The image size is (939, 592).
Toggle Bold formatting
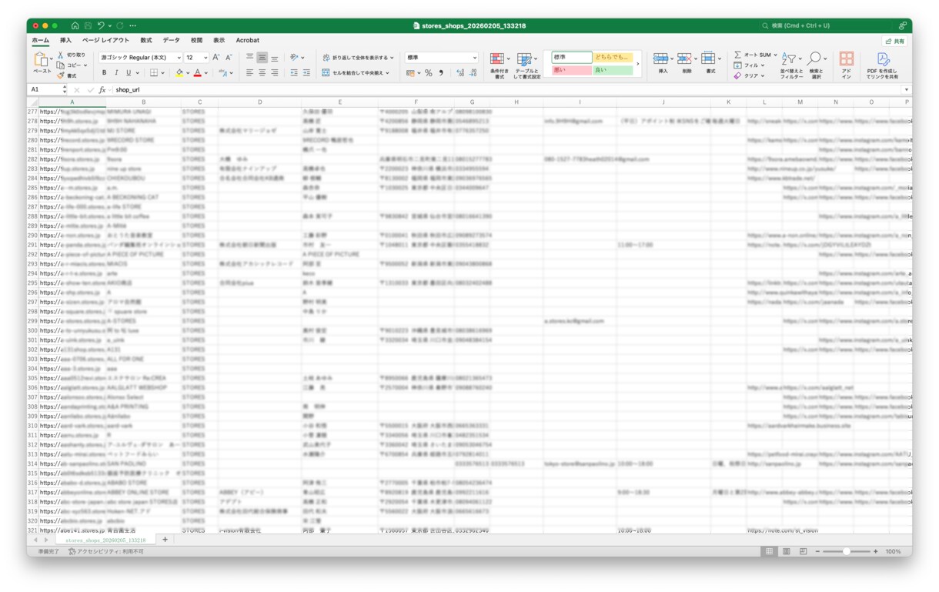pos(105,73)
